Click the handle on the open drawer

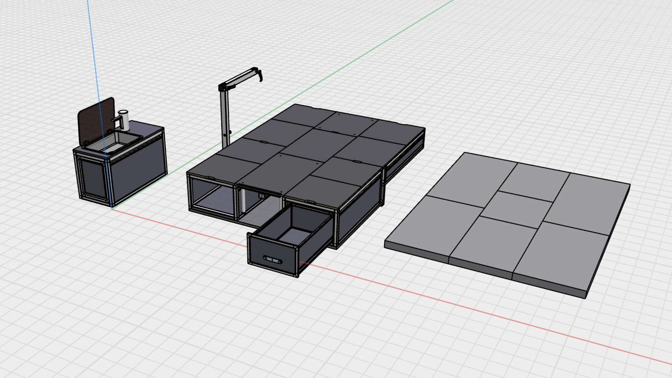(x=272, y=260)
